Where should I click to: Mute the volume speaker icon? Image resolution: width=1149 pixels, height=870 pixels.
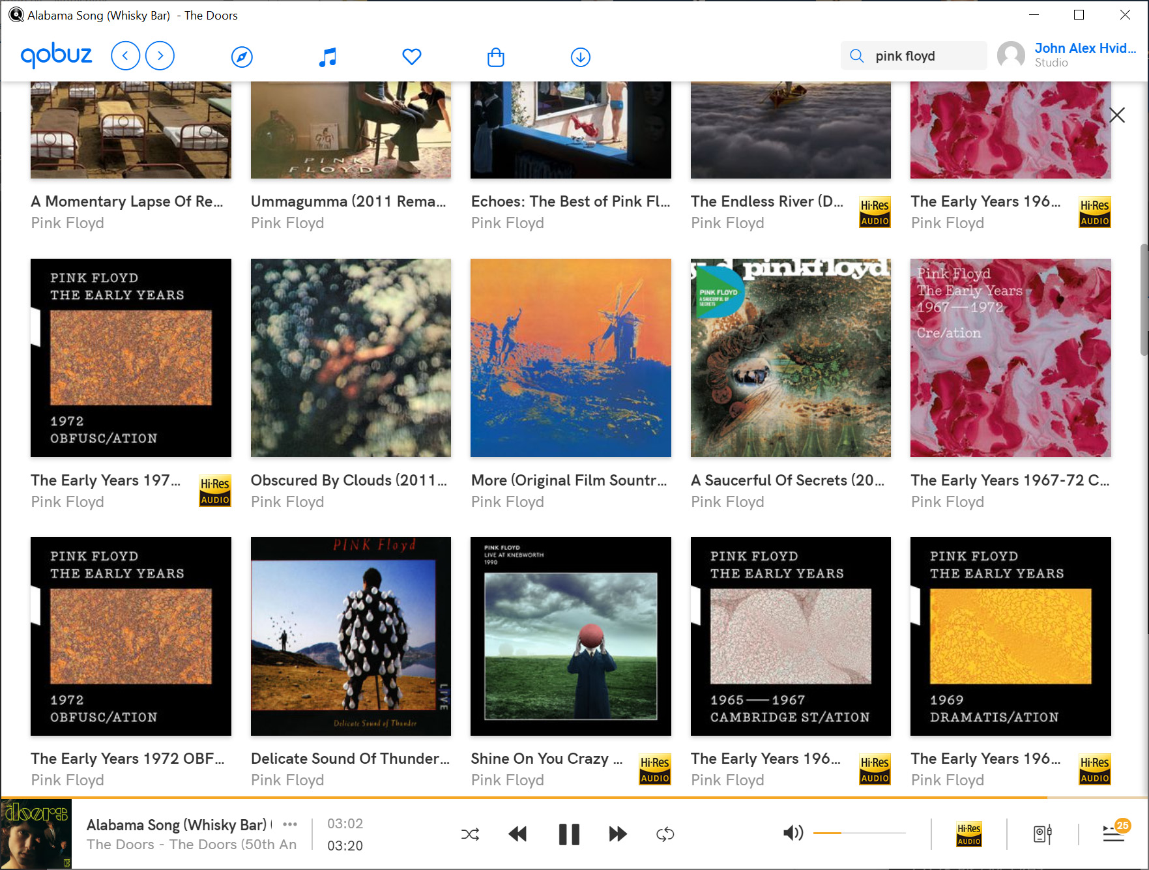click(793, 833)
